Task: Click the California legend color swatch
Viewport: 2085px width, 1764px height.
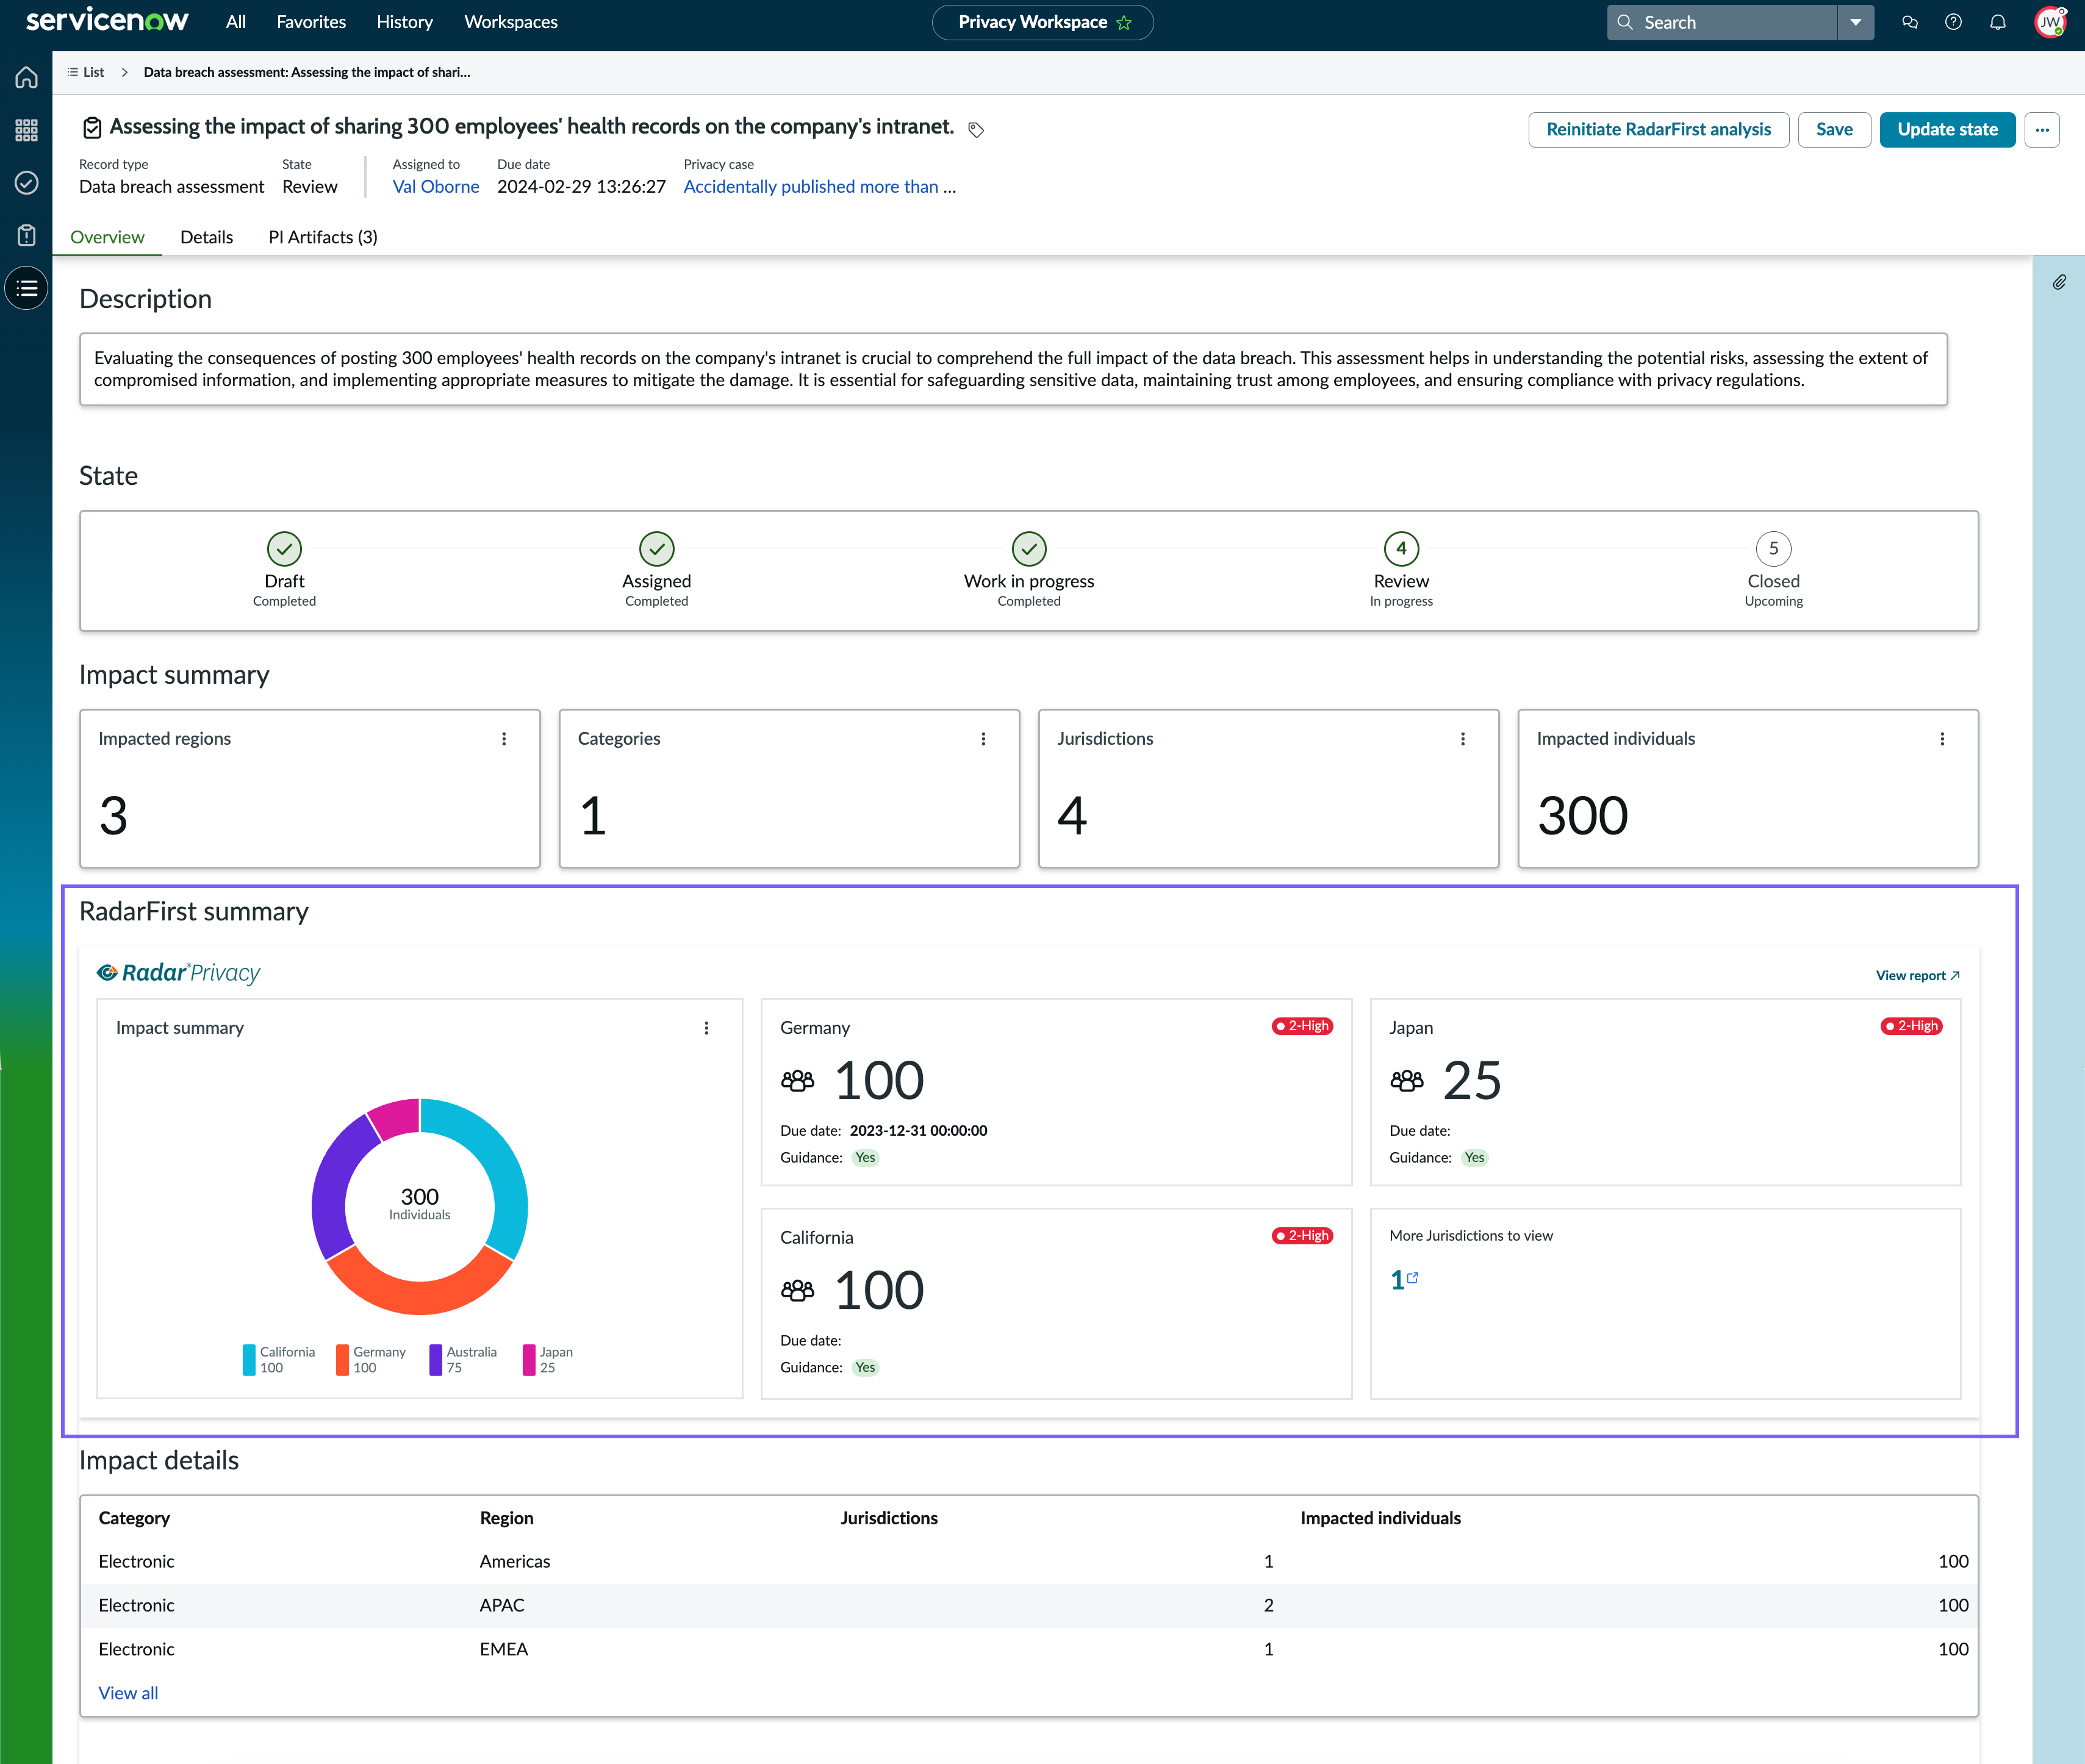Action: pos(249,1360)
